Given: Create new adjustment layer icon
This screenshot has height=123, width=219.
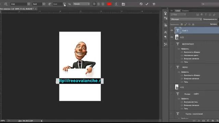Looking at the screenshot, I should click(208, 121).
